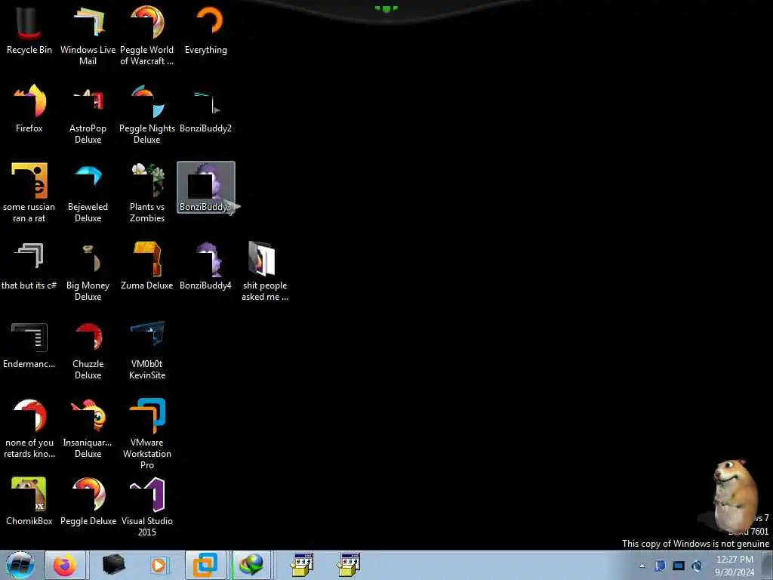This screenshot has width=773, height=580.
Task: Click the black box taskbar icon
Action: [113, 565]
